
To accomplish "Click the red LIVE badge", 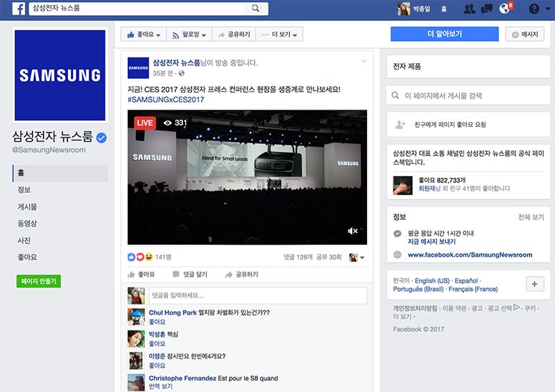I will (x=145, y=123).
